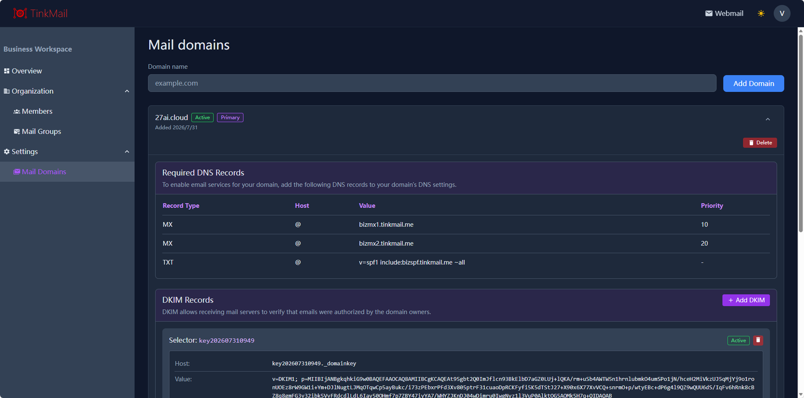
Task: Click priority value 20
Action: [x=705, y=243]
